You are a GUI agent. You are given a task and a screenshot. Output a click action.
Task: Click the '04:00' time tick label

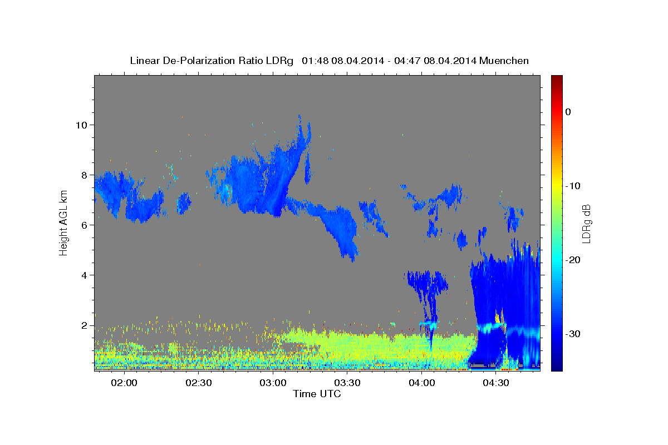pyautogui.click(x=421, y=383)
